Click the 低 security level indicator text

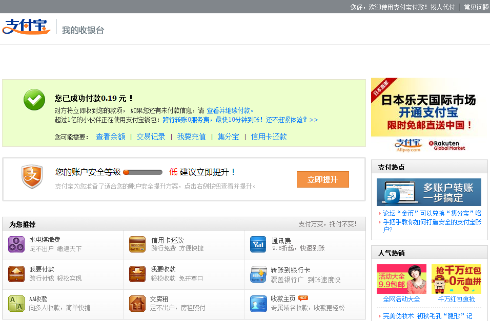[x=173, y=172]
